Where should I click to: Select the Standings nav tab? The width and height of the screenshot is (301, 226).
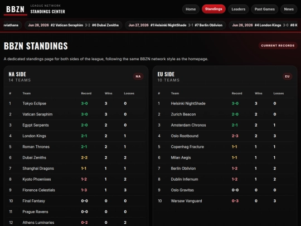tap(213, 9)
